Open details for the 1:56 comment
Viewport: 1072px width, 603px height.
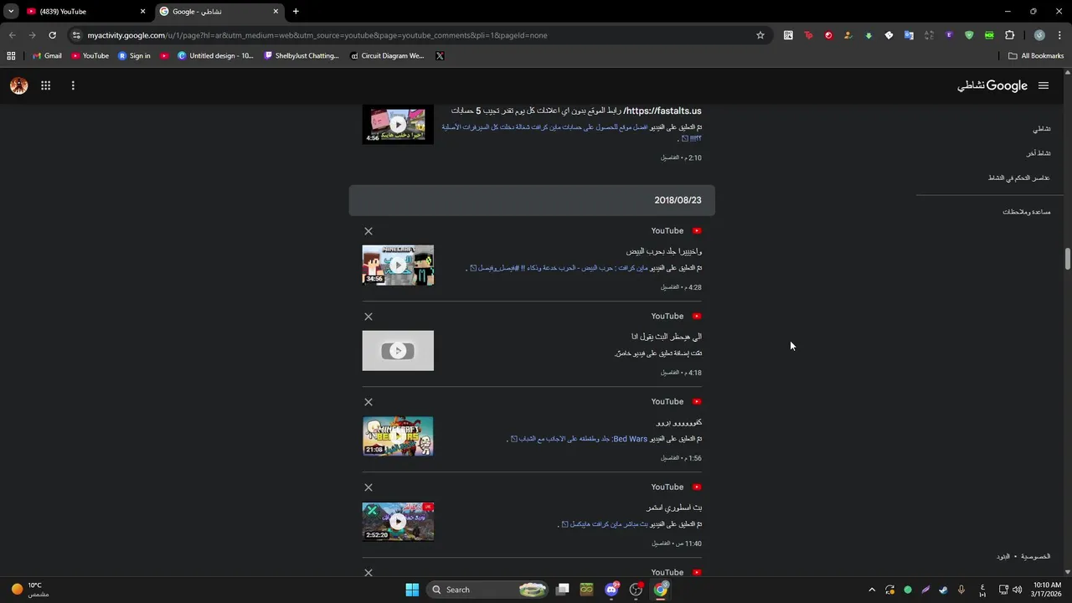click(x=669, y=458)
